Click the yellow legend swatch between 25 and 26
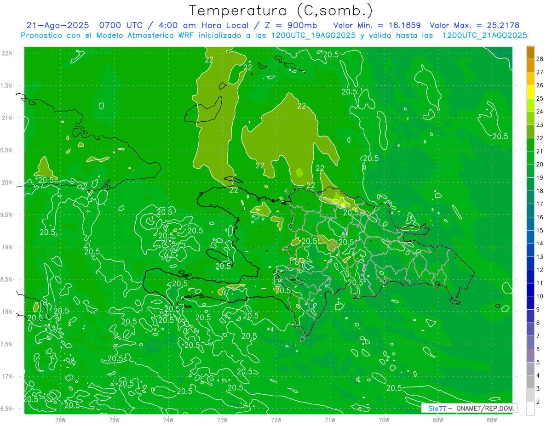 coord(530,92)
